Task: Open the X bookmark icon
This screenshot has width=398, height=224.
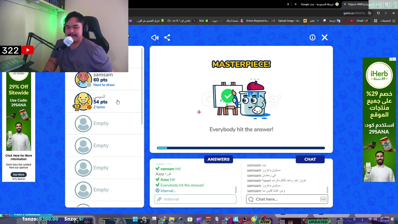Action: pos(194,21)
